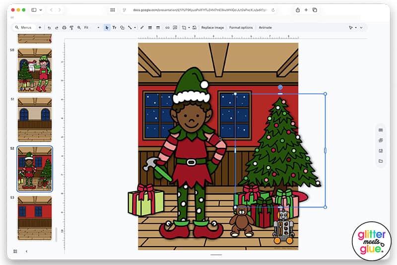This screenshot has width=397, height=265.
Task: Add a new slide with plus button
Action: tap(40, 27)
